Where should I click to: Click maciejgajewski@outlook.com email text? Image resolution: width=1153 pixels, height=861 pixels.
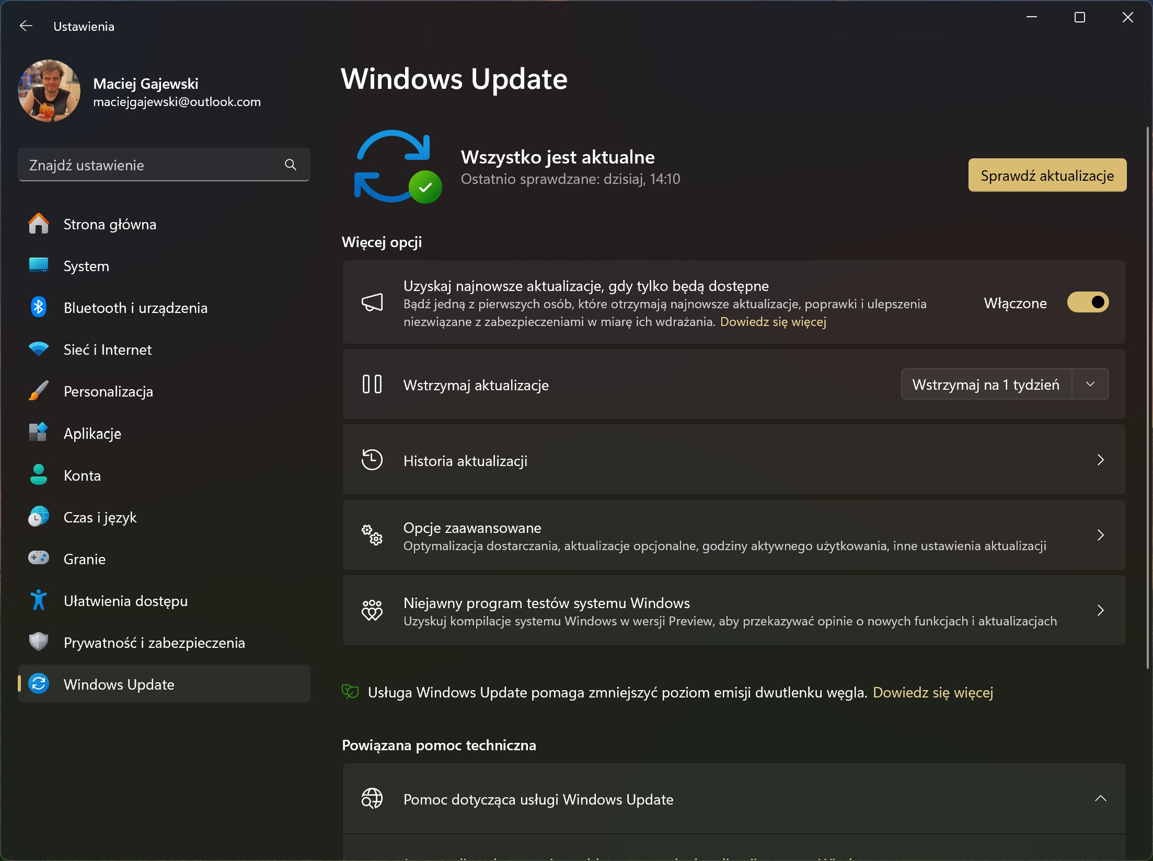click(x=177, y=102)
